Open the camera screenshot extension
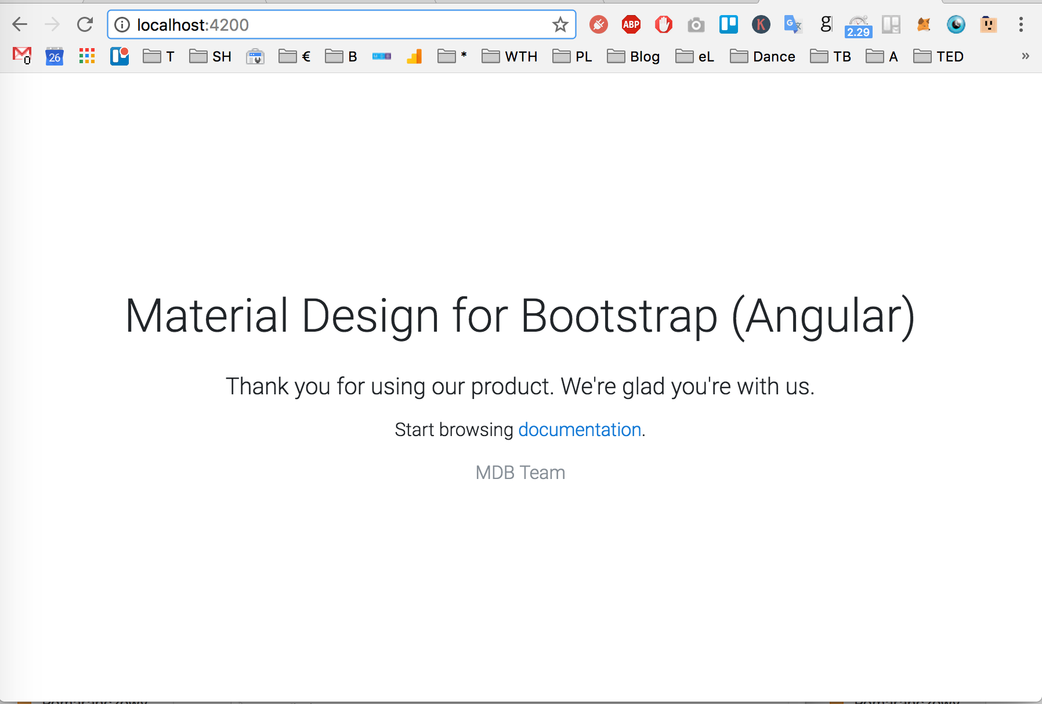1042x704 pixels. (x=696, y=24)
